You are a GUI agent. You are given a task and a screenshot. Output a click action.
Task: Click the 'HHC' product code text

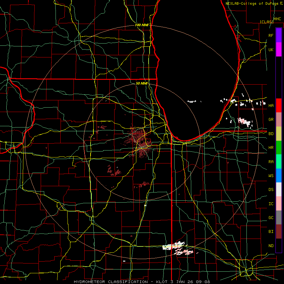277,19
